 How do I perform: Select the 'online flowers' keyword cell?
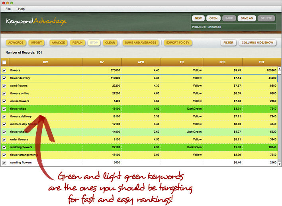coord(45,101)
